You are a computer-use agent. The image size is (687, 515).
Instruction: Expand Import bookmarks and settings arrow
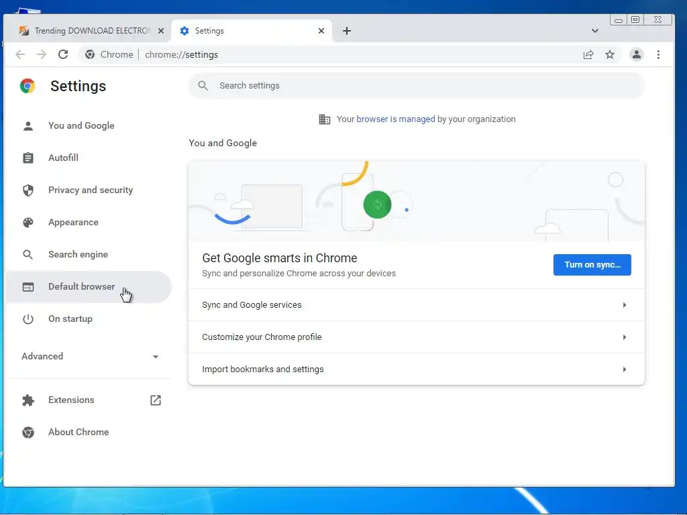point(625,369)
